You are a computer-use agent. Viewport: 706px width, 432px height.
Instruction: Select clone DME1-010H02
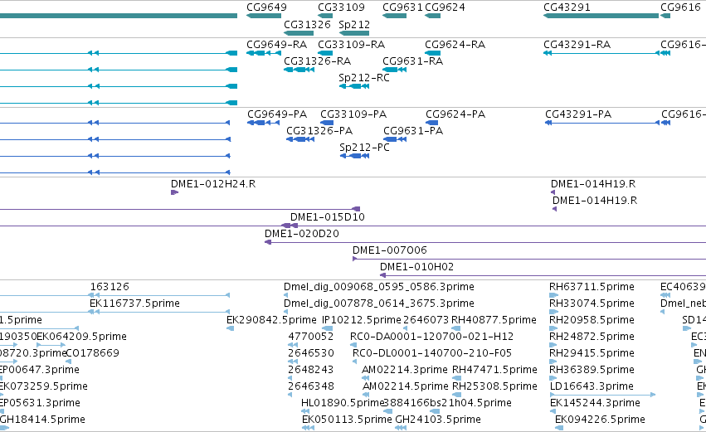click(416, 267)
